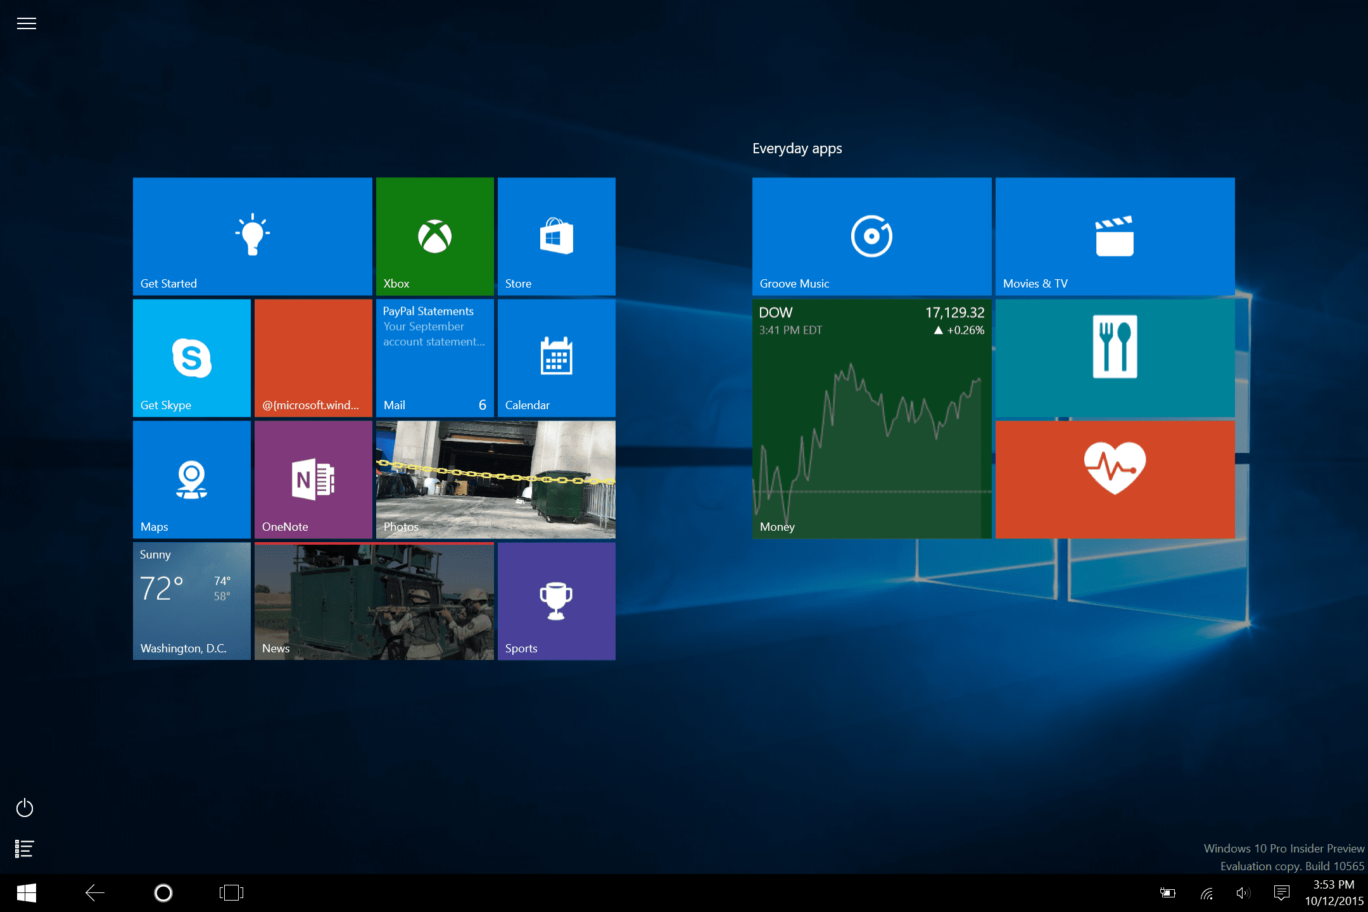Open the Xbox tile
This screenshot has width=1368, height=912.
(434, 236)
